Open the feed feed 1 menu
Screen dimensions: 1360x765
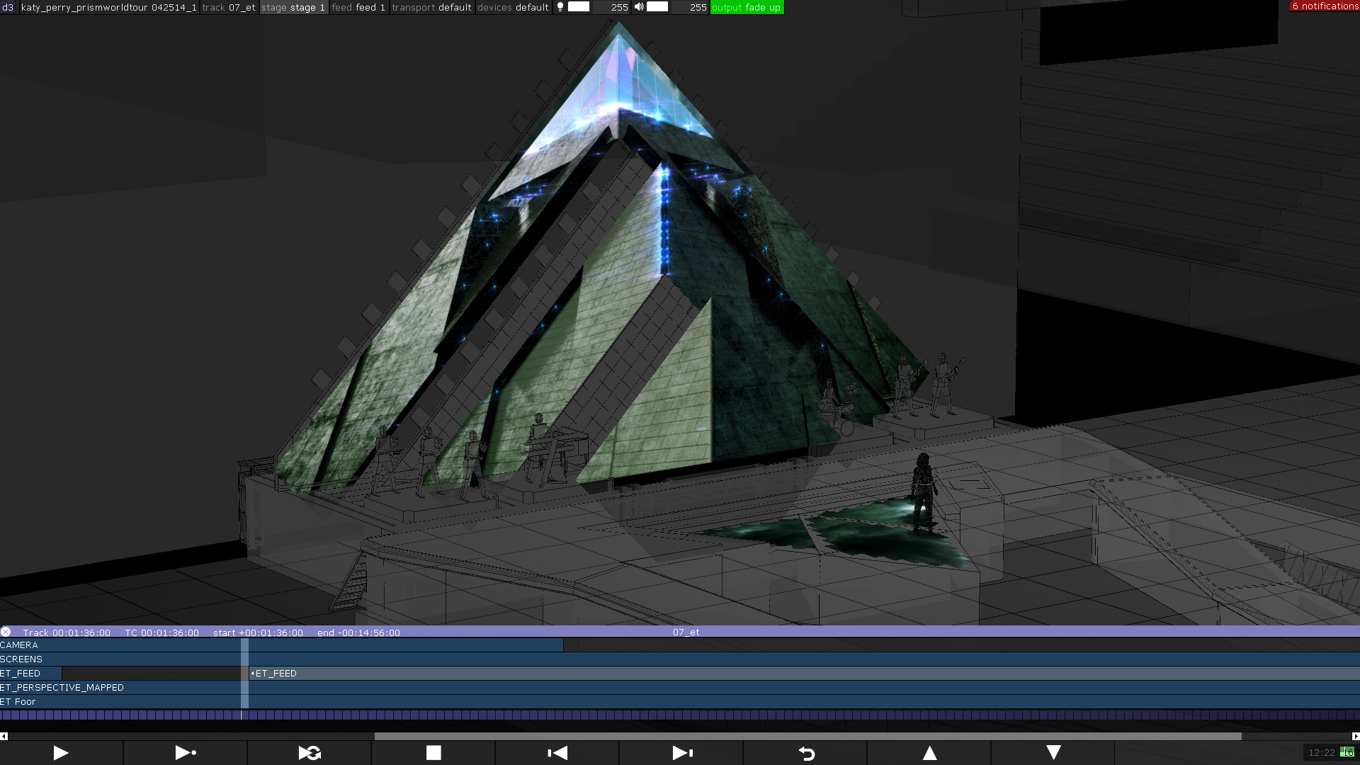pyautogui.click(x=358, y=7)
